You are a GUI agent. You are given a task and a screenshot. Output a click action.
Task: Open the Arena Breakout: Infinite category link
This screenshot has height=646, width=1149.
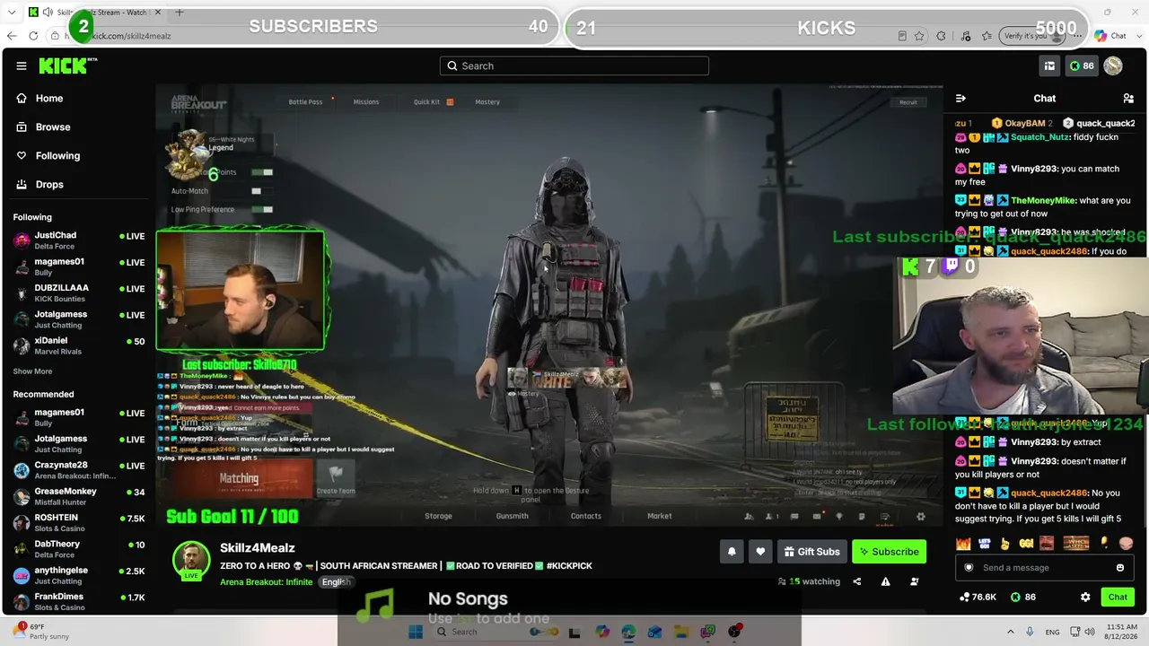[267, 581]
